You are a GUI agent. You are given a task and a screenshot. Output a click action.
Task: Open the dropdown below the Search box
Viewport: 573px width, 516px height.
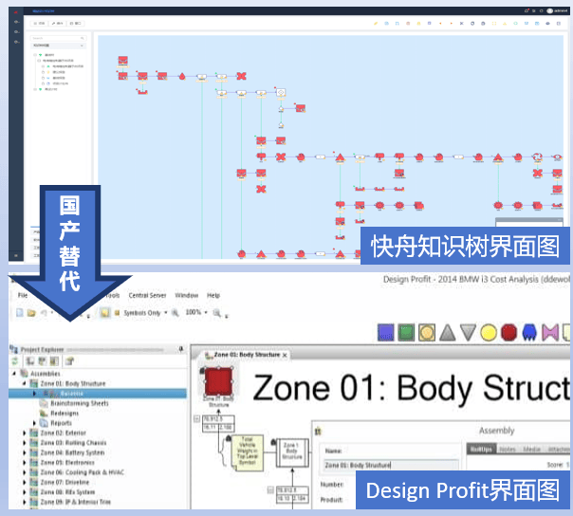click(58, 46)
